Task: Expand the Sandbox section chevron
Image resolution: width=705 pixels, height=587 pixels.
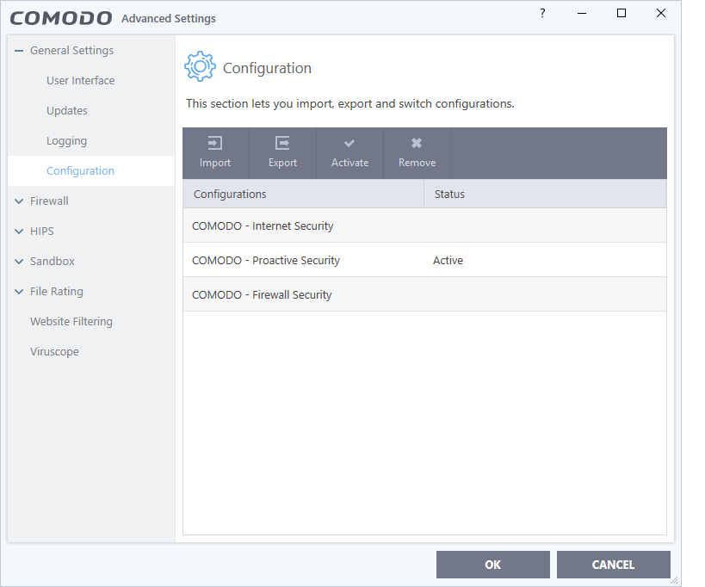Action: coord(19,262)
